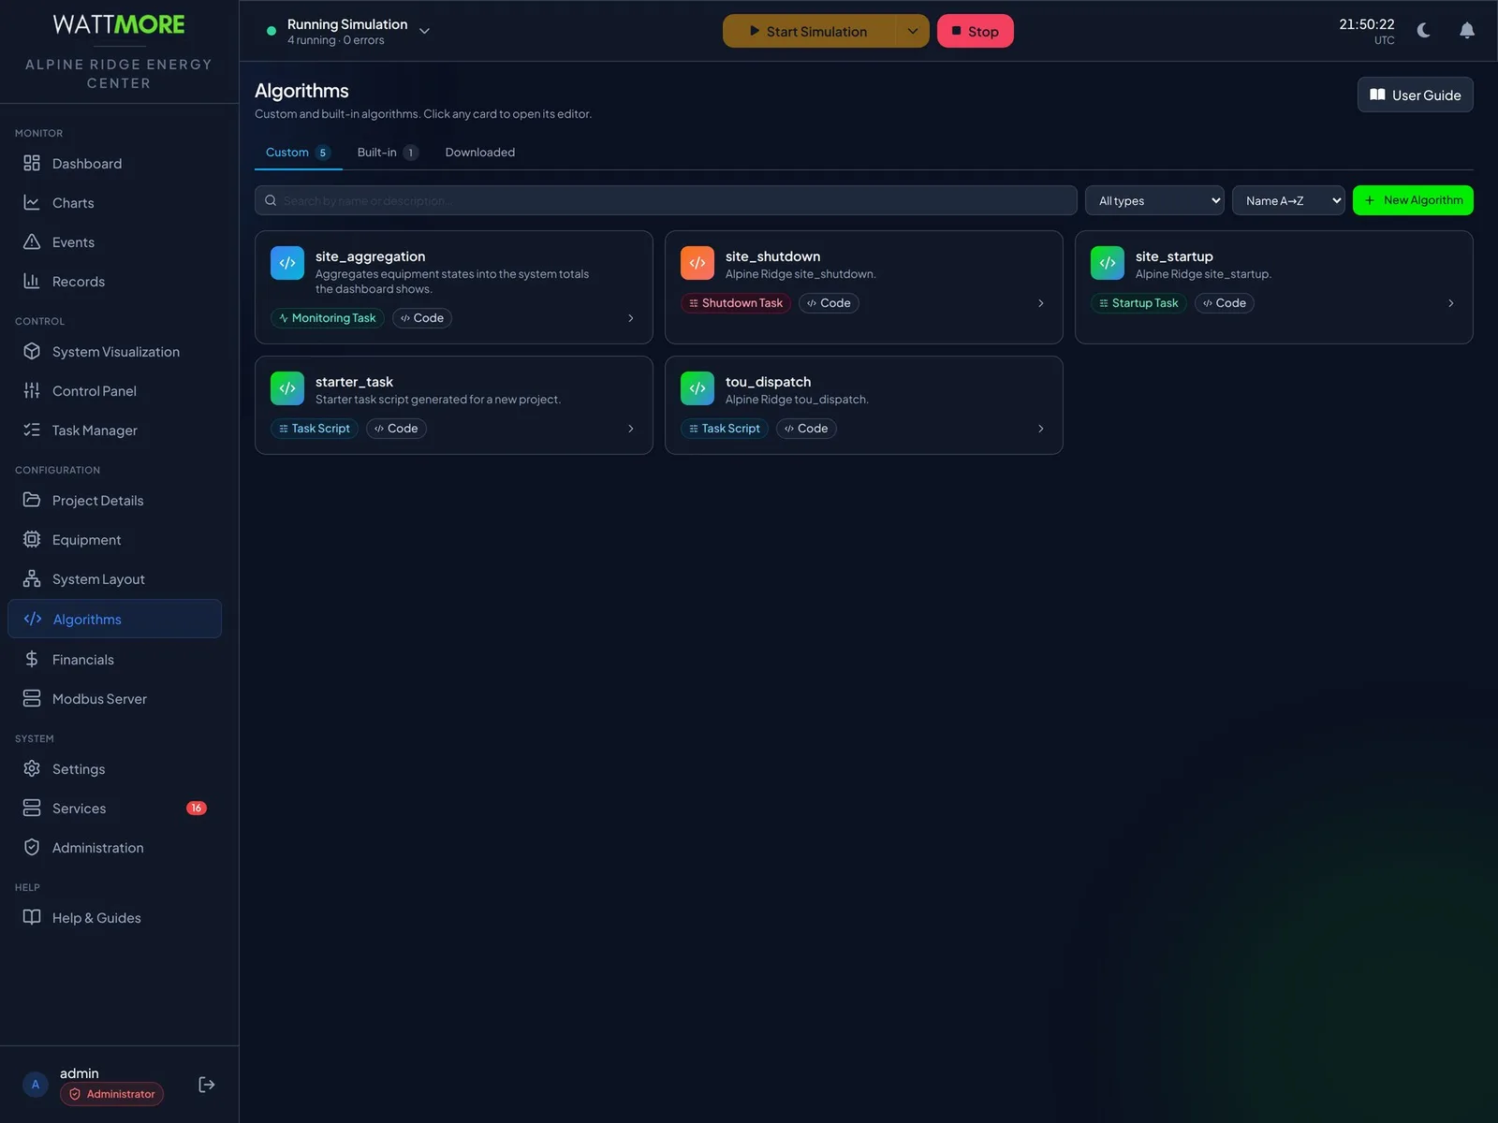Go to Dashboard in sidebar

114,164
